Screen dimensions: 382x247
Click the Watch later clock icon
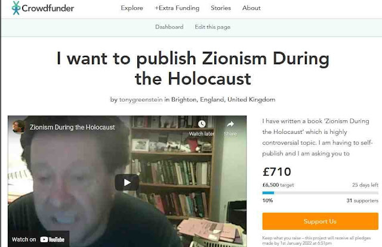(x=202, y=124)
